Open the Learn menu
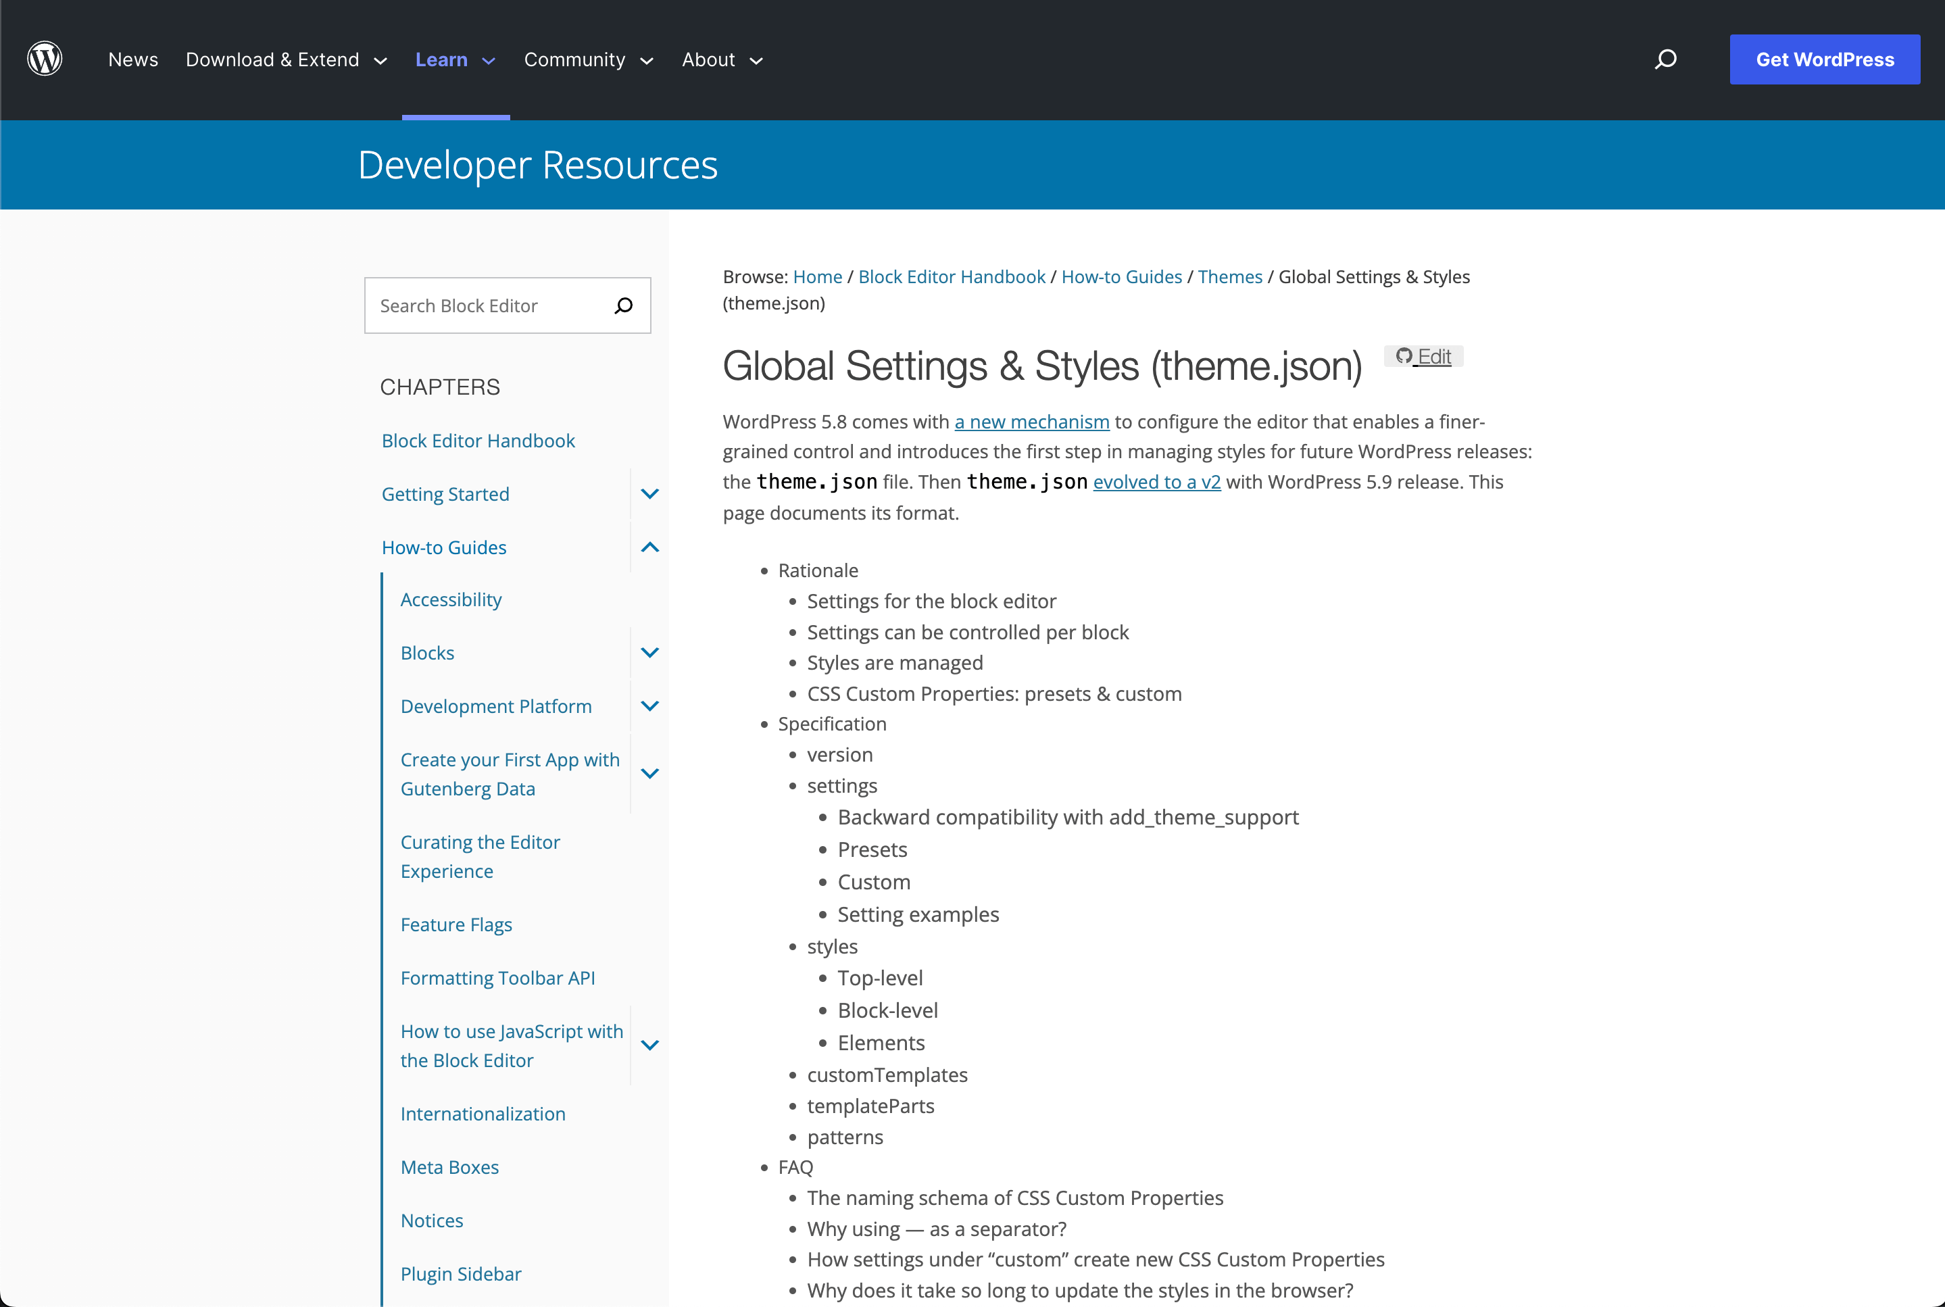The image size is (1945, 1307). click(x=442, y=59)
